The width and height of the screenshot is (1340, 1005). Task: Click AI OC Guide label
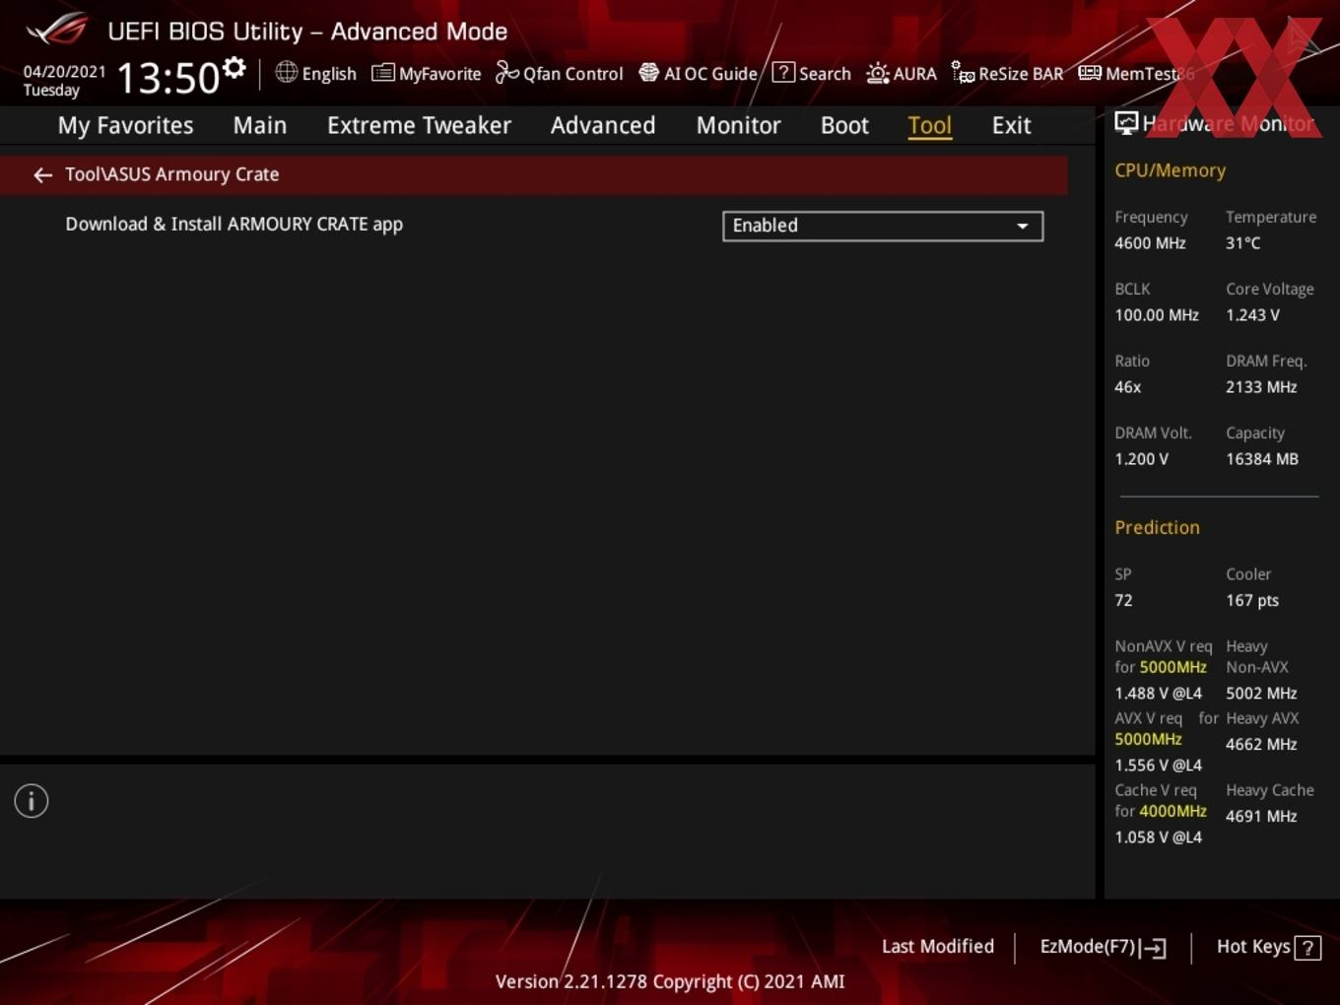coord(710,74)
